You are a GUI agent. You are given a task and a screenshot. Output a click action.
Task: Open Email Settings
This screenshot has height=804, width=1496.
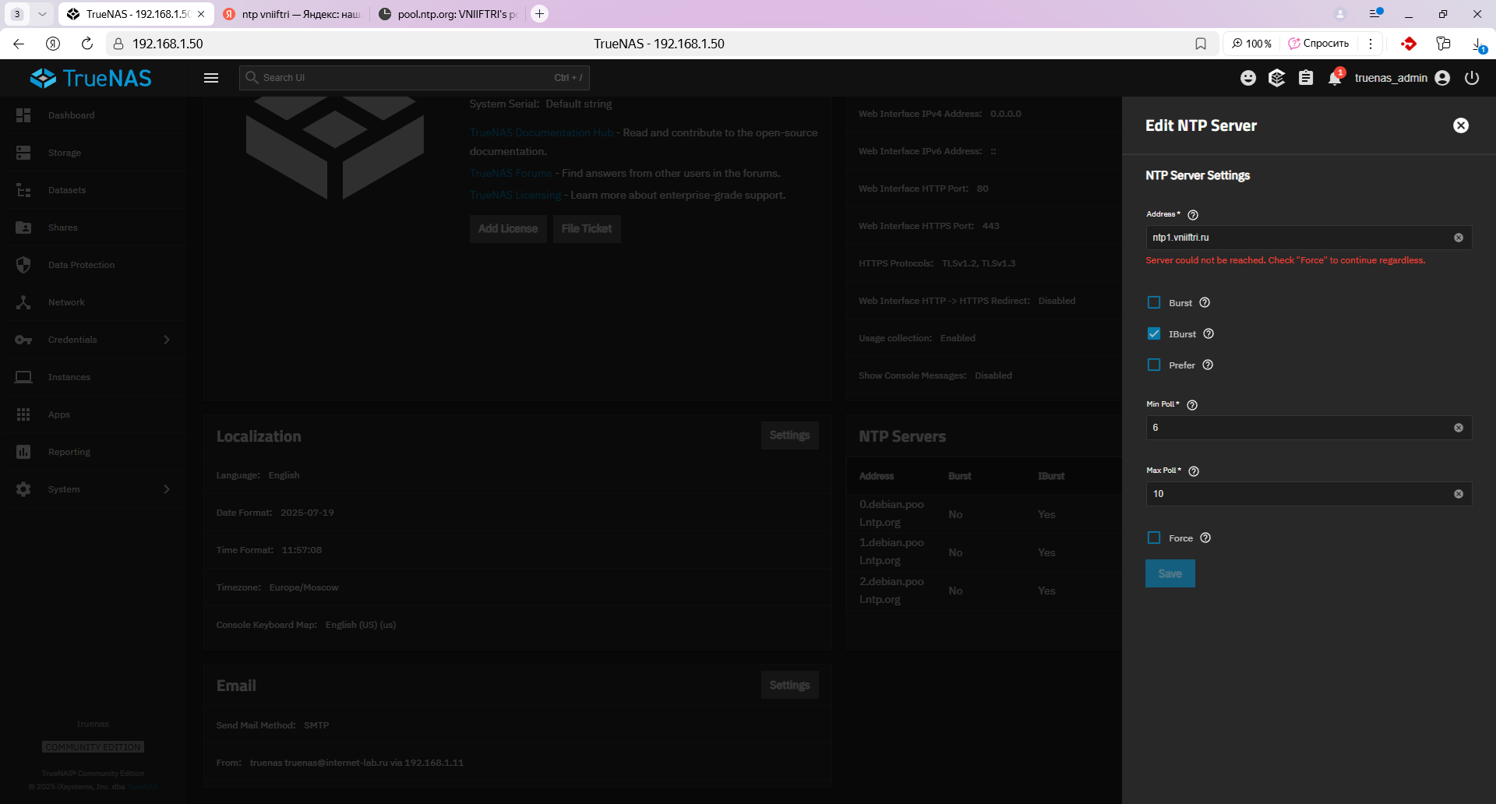(789, 685)
